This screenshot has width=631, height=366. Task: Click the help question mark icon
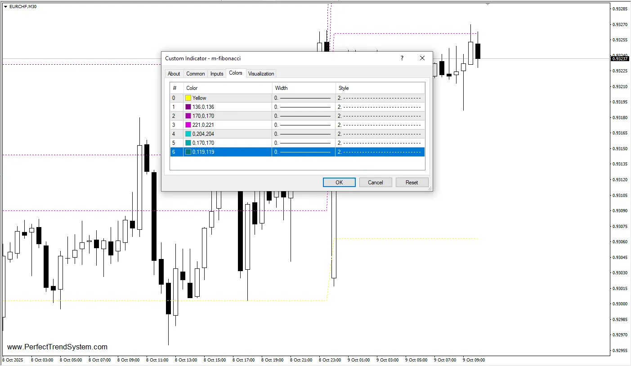click(402, 58)
